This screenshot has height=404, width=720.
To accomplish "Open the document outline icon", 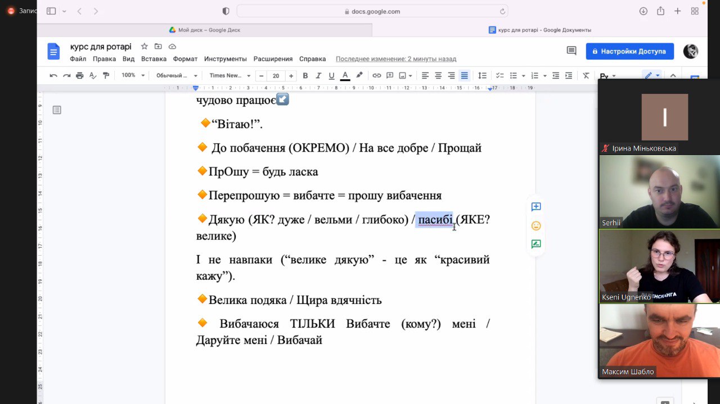I will click(x=57, y=110).
